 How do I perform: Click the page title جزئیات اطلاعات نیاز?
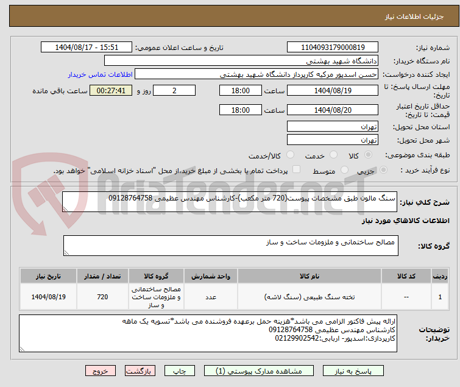coord(414,16)
